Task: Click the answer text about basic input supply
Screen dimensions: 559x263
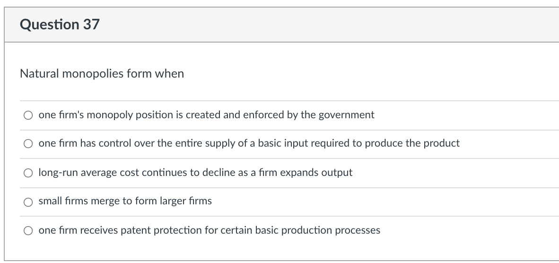Action: tap(249, 143)
